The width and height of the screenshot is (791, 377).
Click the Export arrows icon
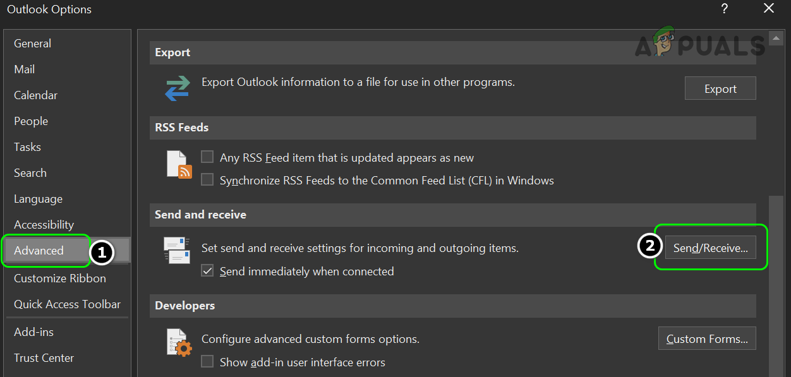tap(178, 88)
